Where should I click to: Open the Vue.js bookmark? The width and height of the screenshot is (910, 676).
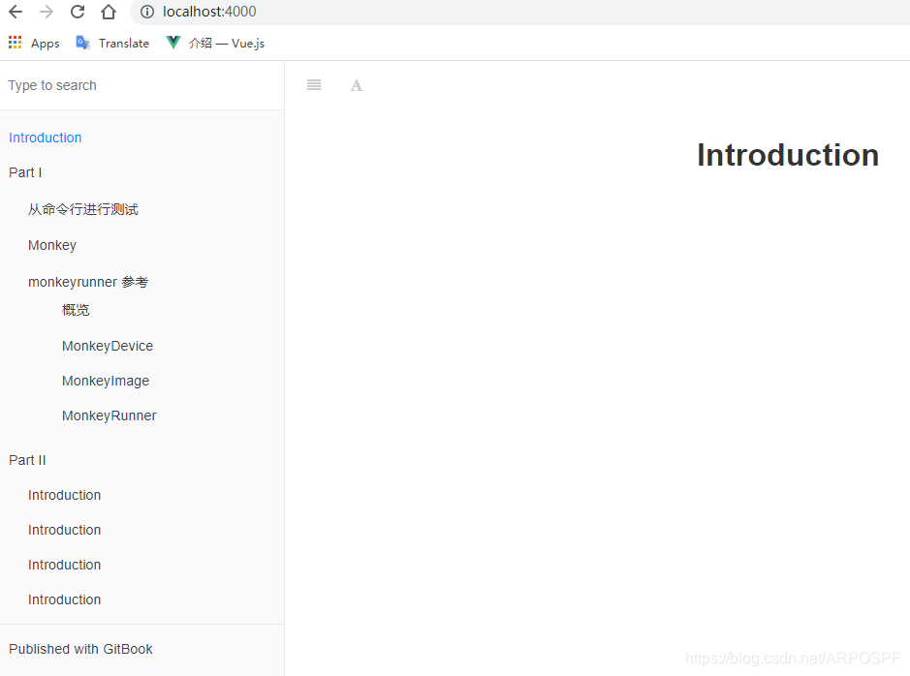(215, 43)
